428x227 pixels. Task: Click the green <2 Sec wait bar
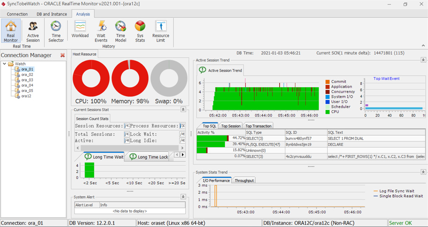coord(89,170)
